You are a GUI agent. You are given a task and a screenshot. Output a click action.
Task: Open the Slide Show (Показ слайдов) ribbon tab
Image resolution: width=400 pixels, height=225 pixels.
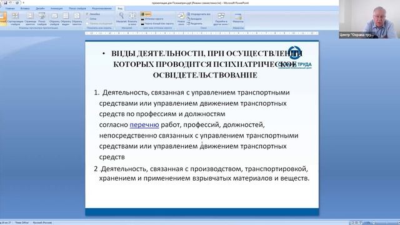click(77, 8)
